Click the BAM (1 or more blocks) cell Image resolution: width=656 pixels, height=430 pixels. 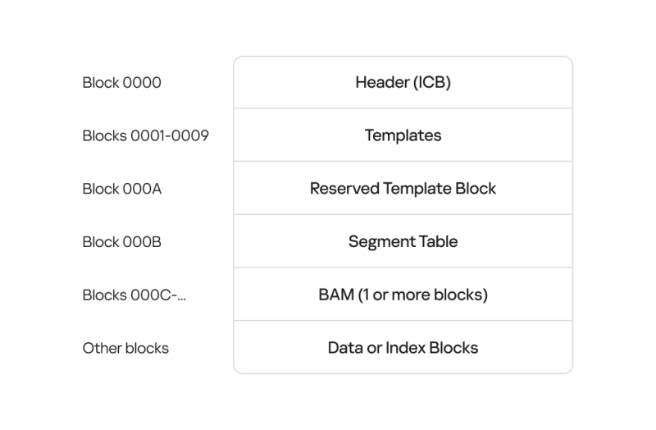403,295
